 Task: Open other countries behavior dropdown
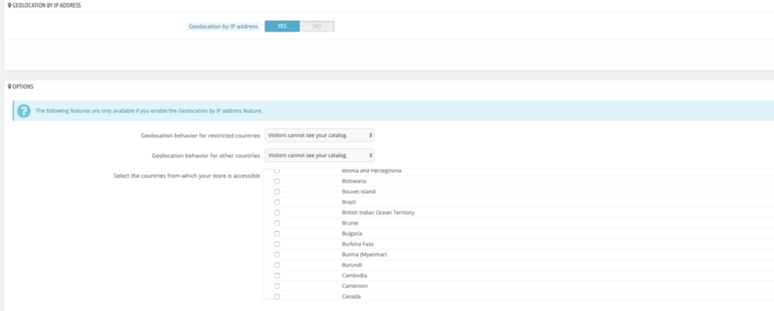click(319, 155)
